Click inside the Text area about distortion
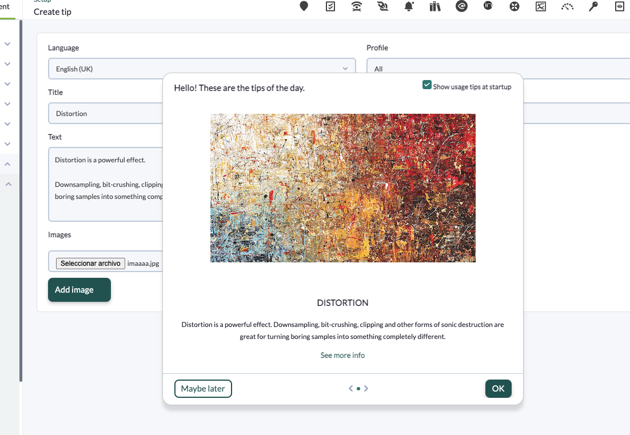The height and width of the screenshot is (435, 630). pyautogui.click(x=106, y=184)
